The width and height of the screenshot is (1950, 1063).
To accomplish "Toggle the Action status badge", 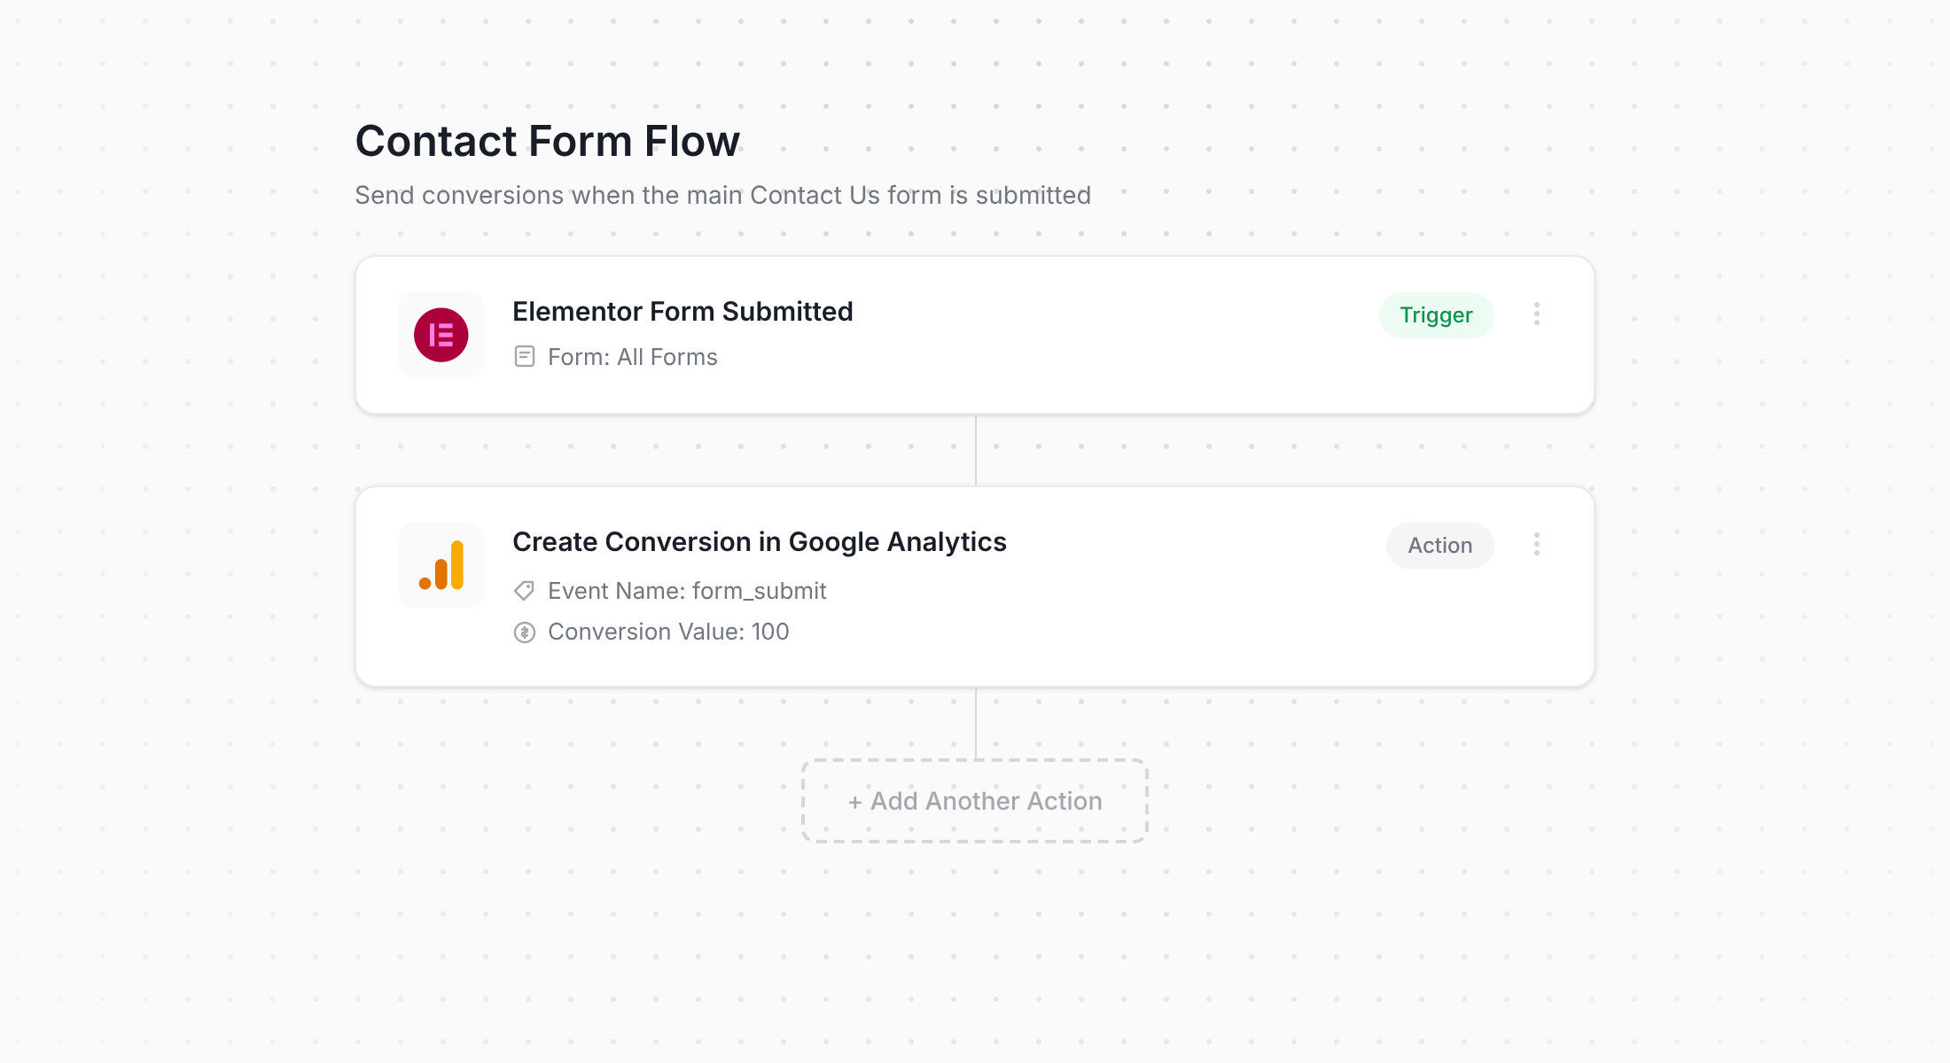I will pyautogui.click(x=1439, y=545).
